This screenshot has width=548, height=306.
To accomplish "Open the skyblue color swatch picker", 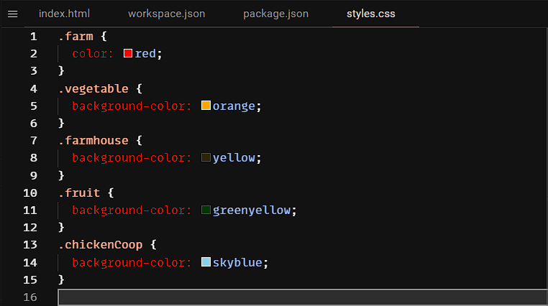I will pos(206,262).
